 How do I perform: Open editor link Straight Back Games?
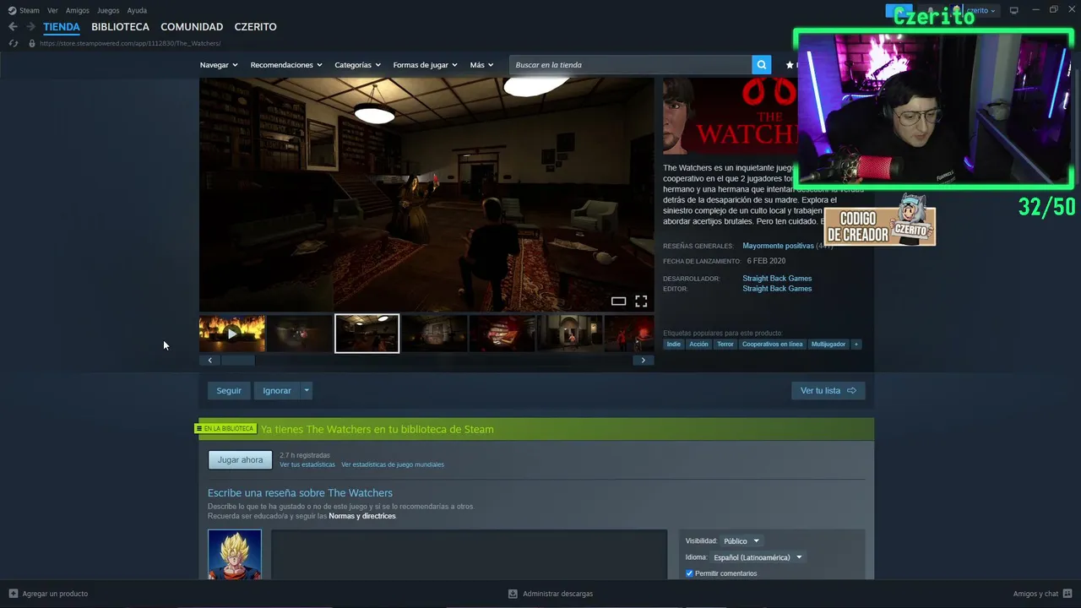click(777, 289)
